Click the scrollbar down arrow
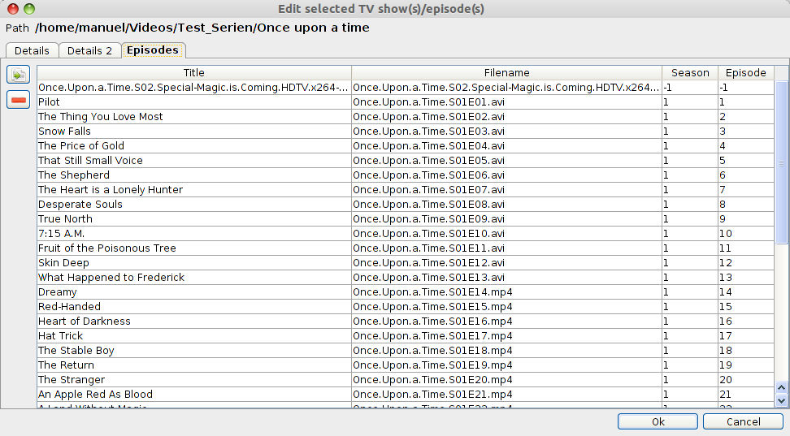Viewport: 790px width, 436px height. (x=781, y=400)
